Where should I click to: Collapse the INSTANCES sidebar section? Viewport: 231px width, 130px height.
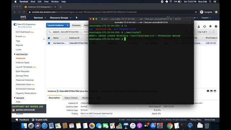[x=15, y=55]
